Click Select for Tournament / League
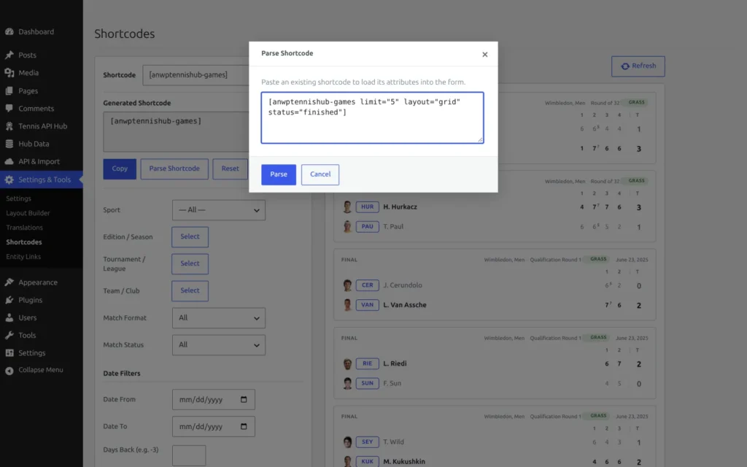 pyautogui.click(x=190, y=263)
